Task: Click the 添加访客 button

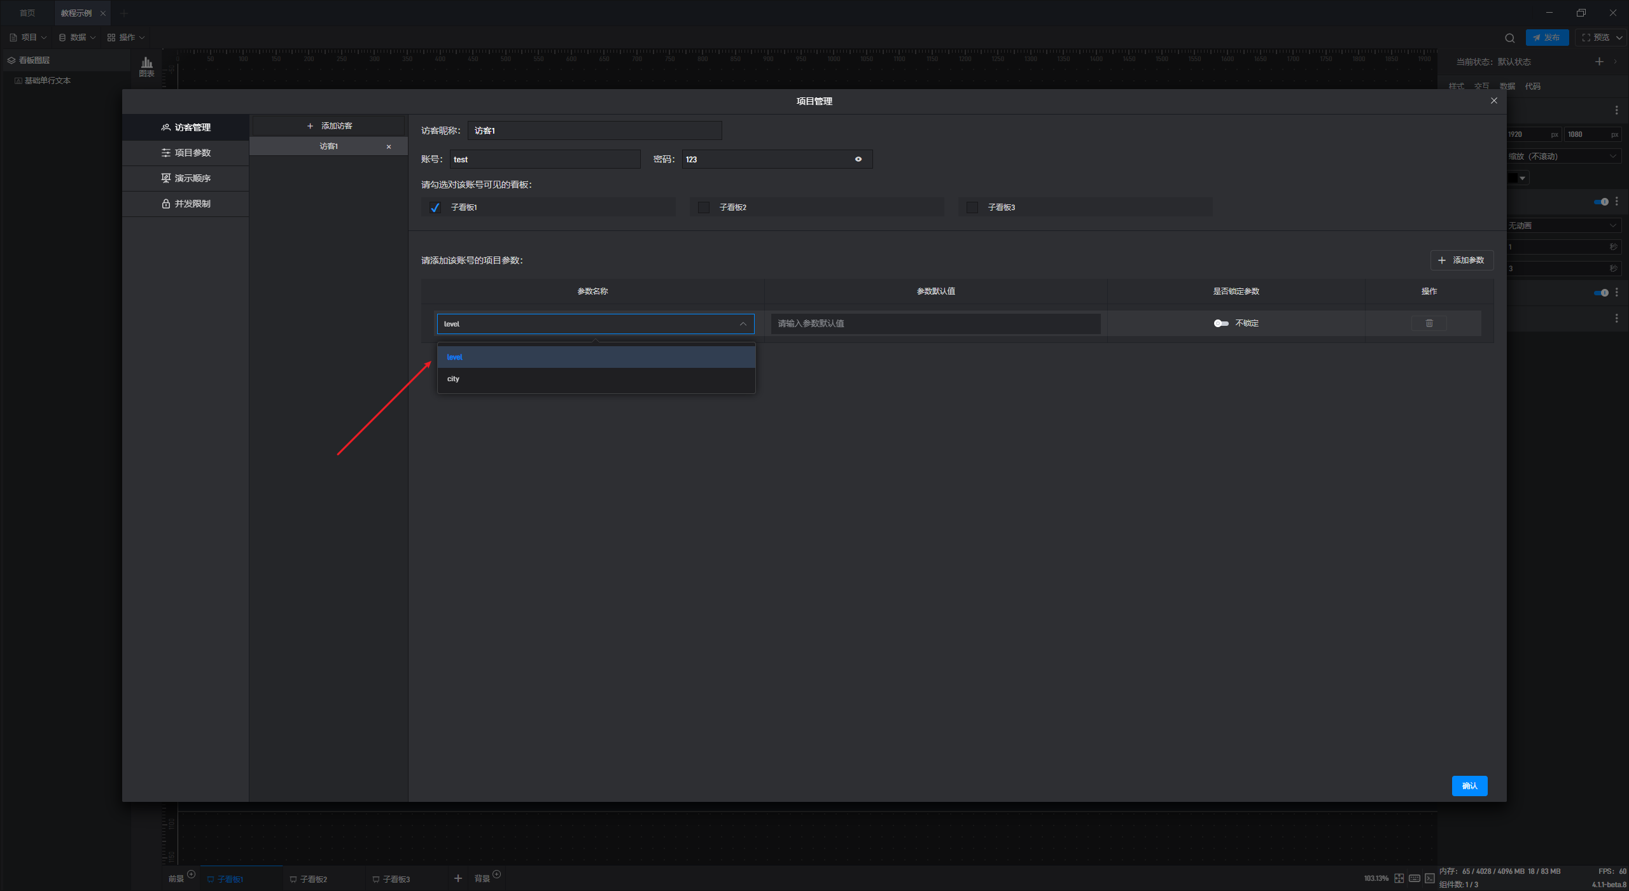Action: pos(328,126)
